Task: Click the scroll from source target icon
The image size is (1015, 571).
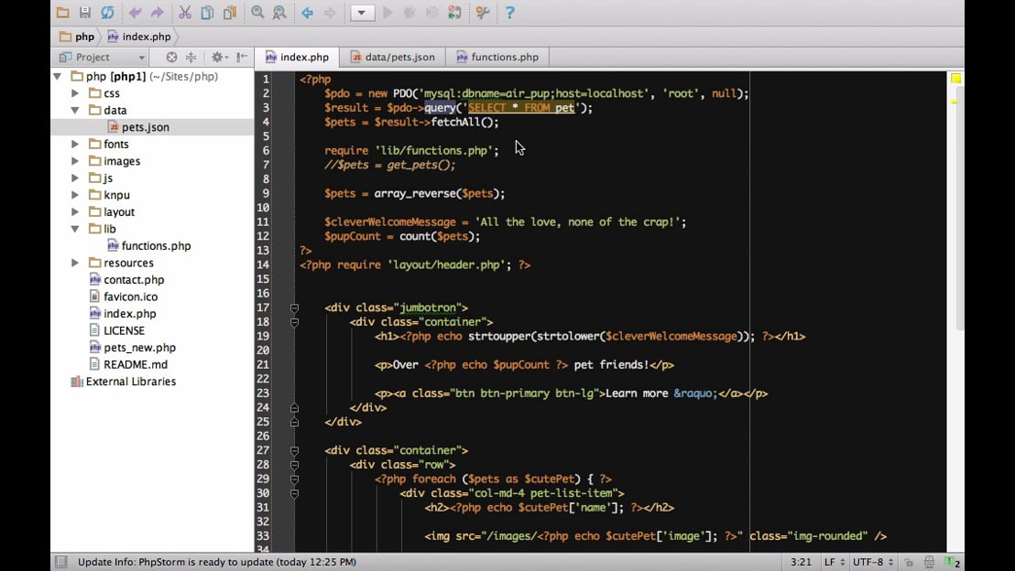Action: tap(171, 57)
